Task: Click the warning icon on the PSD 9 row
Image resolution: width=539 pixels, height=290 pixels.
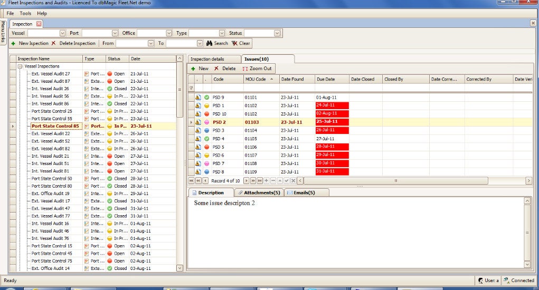Action: click(198, 98)
